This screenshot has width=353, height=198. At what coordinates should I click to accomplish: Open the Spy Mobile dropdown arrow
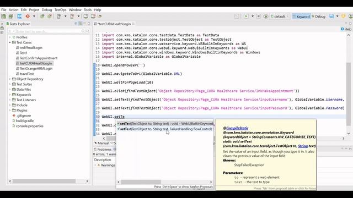(x=65, y=16)
